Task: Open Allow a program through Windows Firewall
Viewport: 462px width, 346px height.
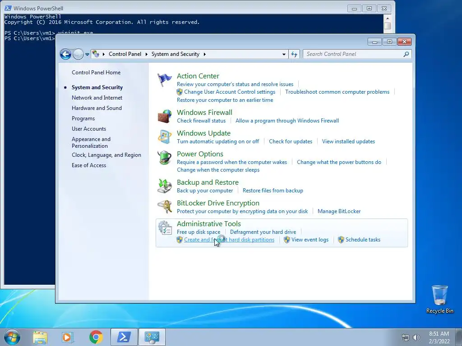Action: 287,121
